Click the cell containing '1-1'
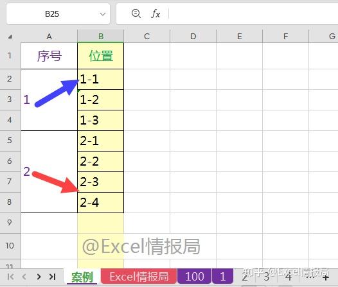The height and width of the screenshot is (287, 338). point(101,79)
